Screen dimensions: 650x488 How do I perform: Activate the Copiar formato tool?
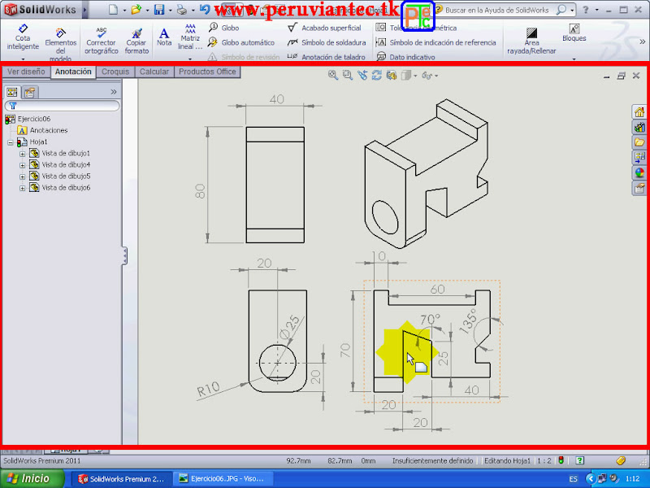136,41
